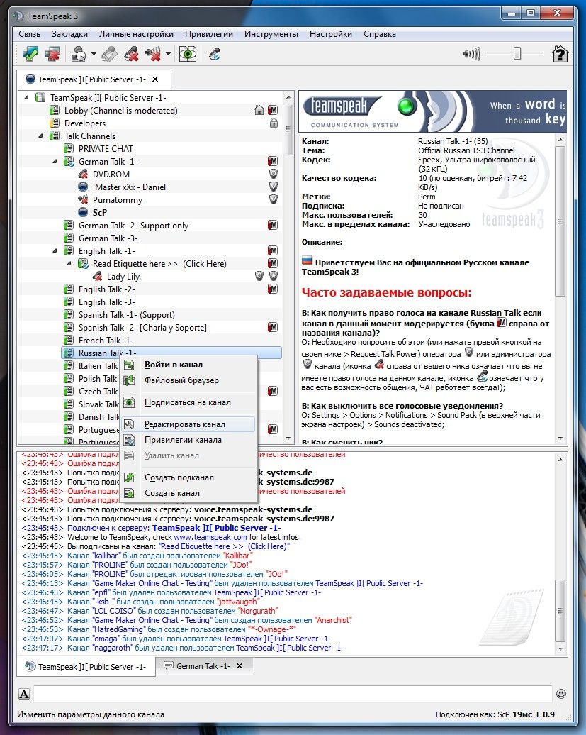Click the subscribe eye toolbar icon
This screenshot has height=735, width=586.
[x=188, y=55]
